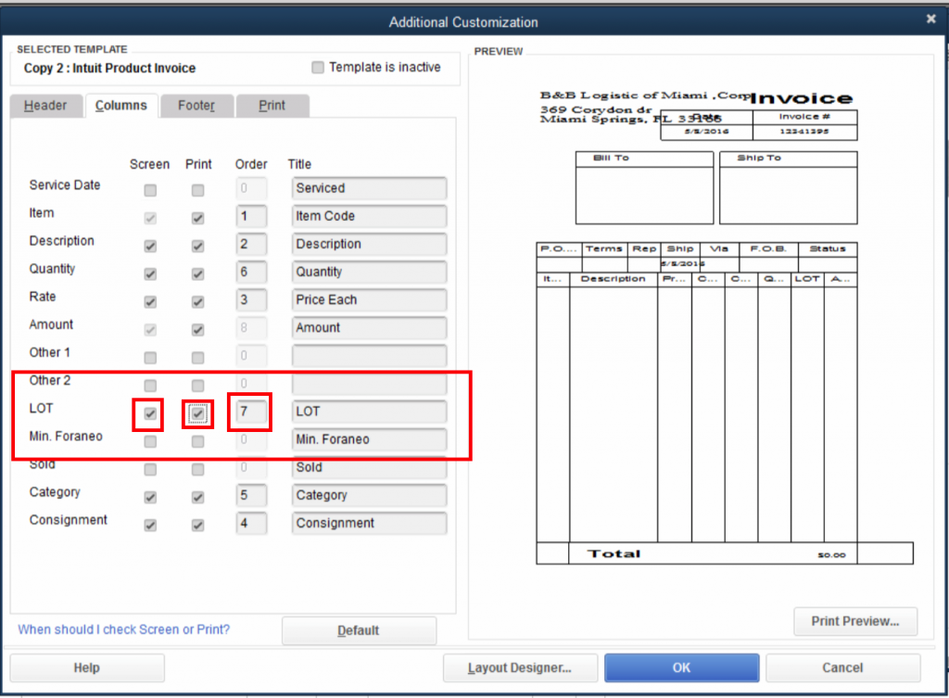Switch to the Header tab
Viewport: 949px width, 698px height.
click(45, 106)
